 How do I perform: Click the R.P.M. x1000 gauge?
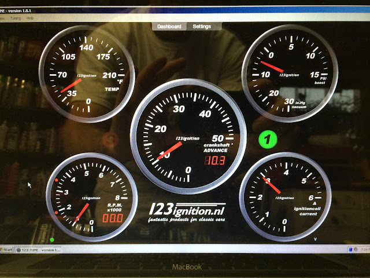pos(92,197)
